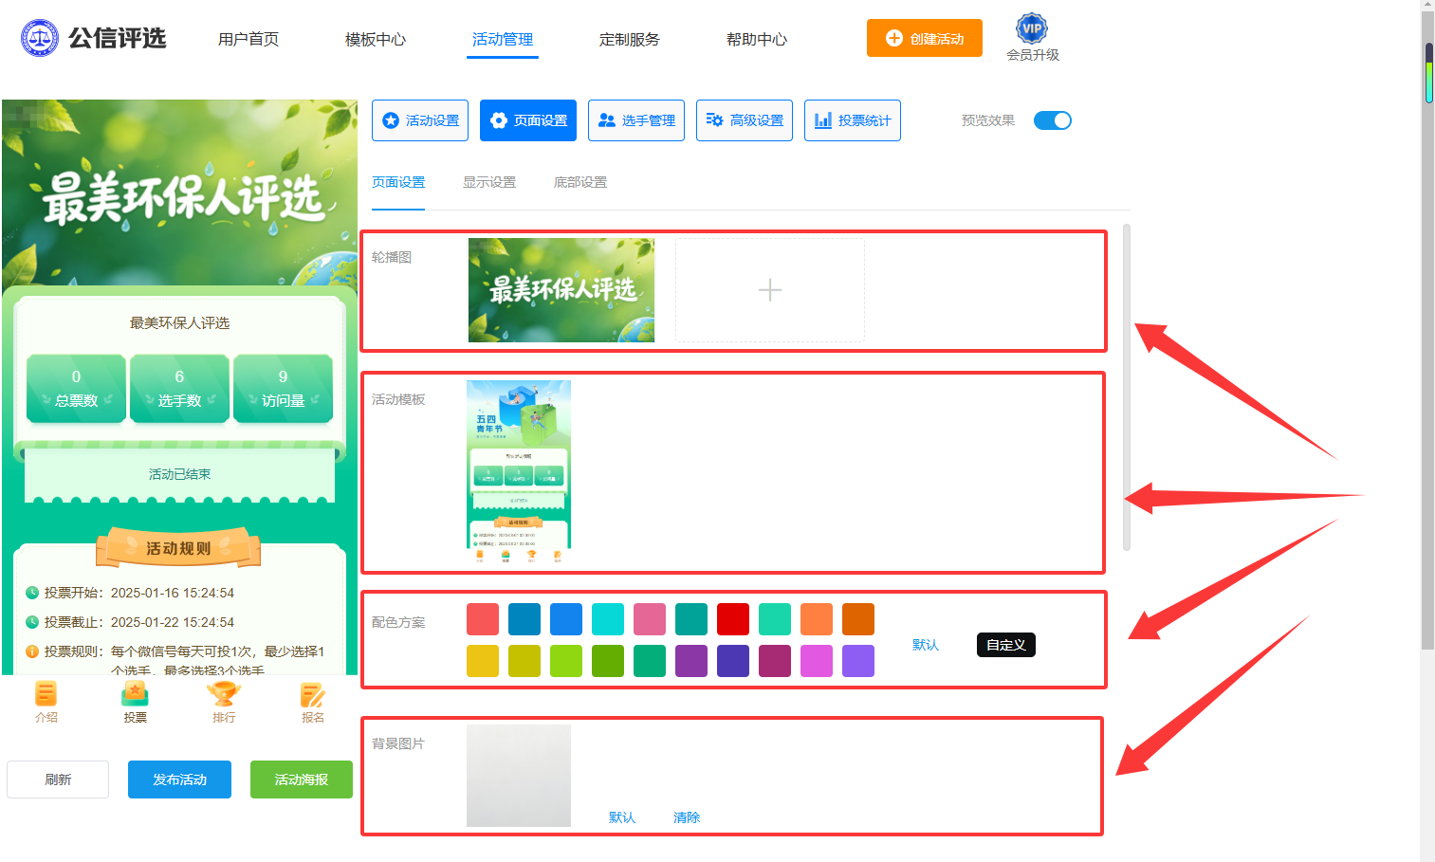Screen dimensions: 1435x862
Task: Click 默认 link next to color swatches
Action: 926,645
